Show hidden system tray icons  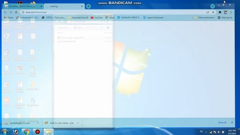pyautogui.click(x=206, y=132)
